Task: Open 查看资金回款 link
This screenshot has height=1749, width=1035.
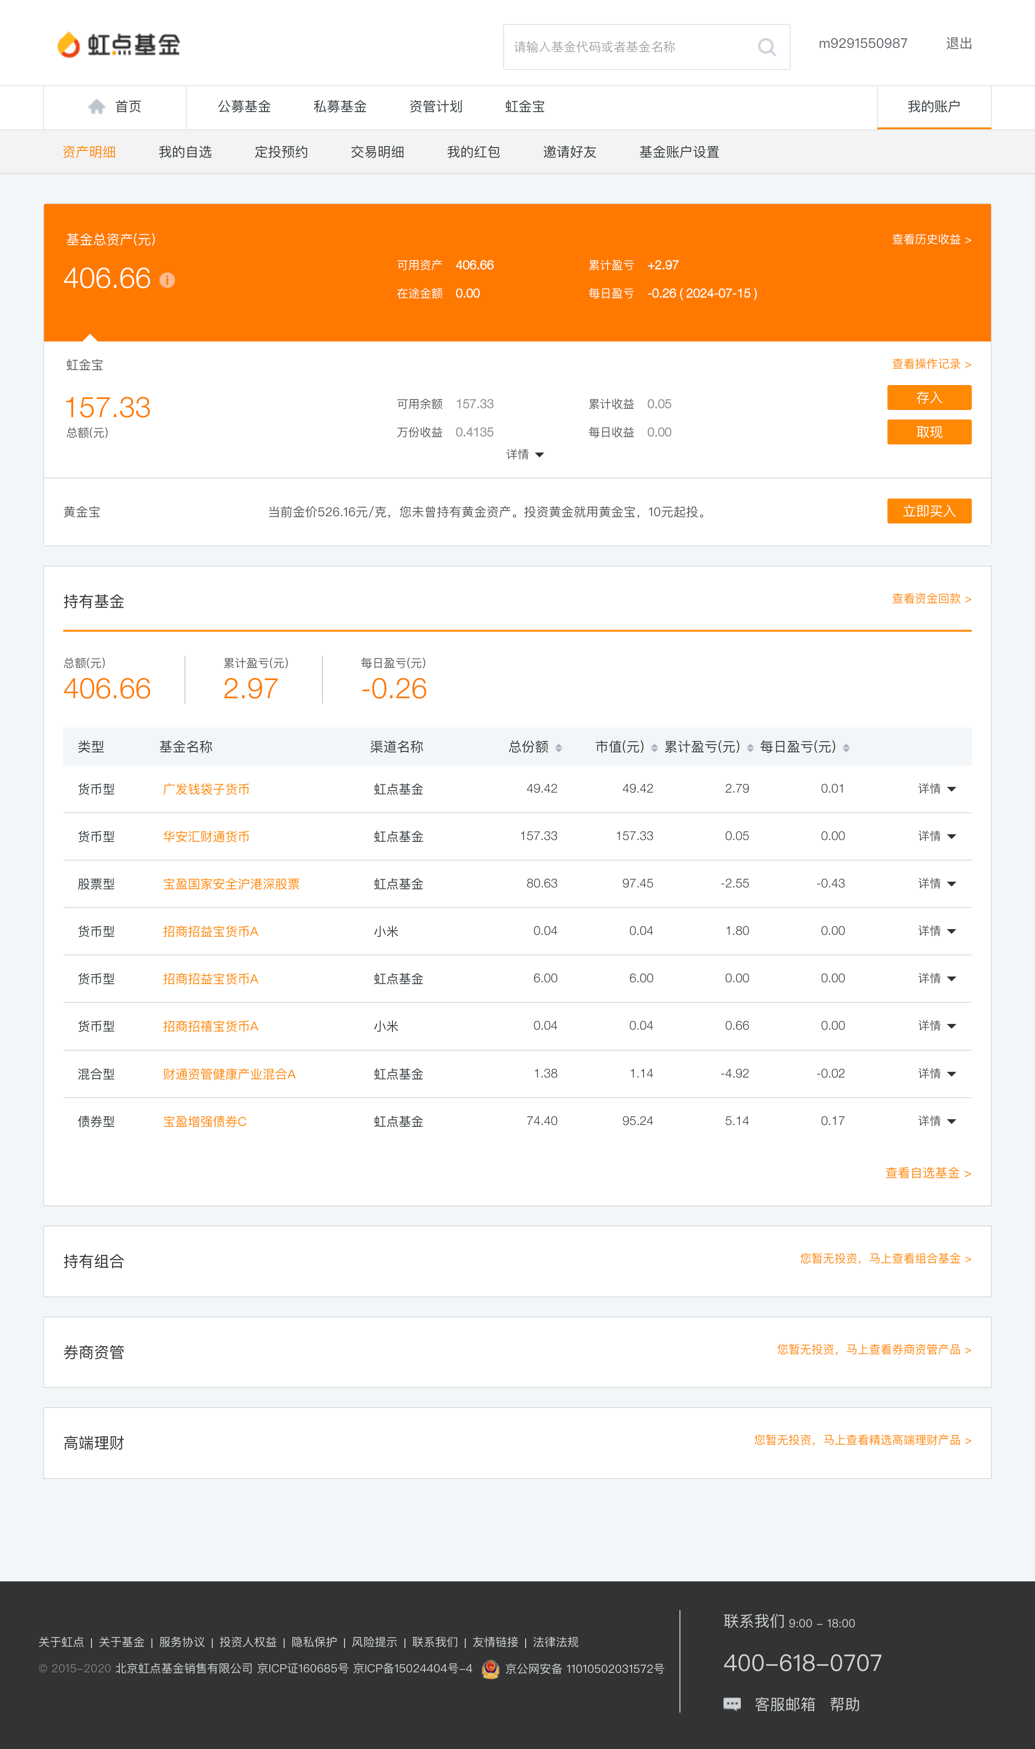Action: 931,599
